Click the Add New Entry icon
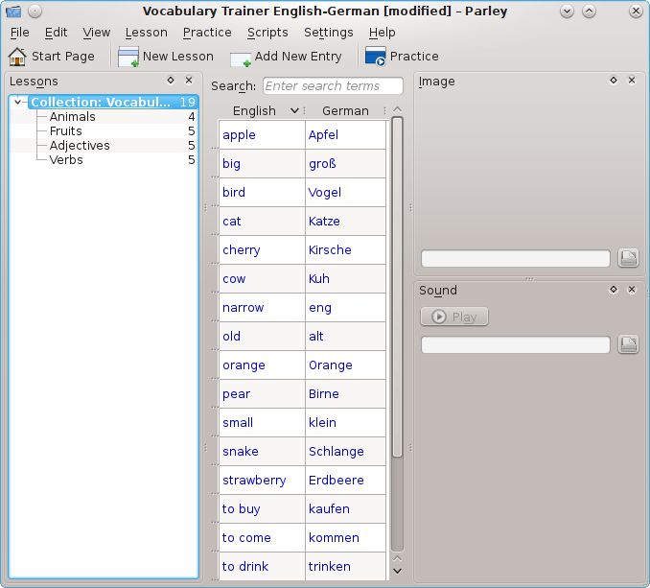The height and width of the screenshot is (588, 650). pyautogui.click(x=241, y=58)
